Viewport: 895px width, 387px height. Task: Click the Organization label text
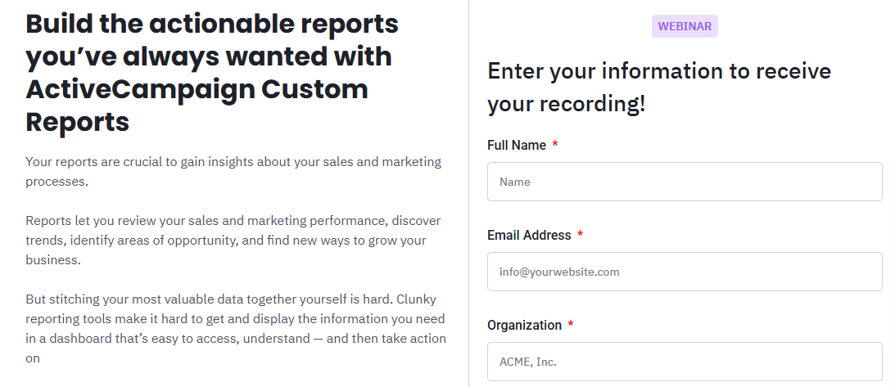tap(524, 326)
